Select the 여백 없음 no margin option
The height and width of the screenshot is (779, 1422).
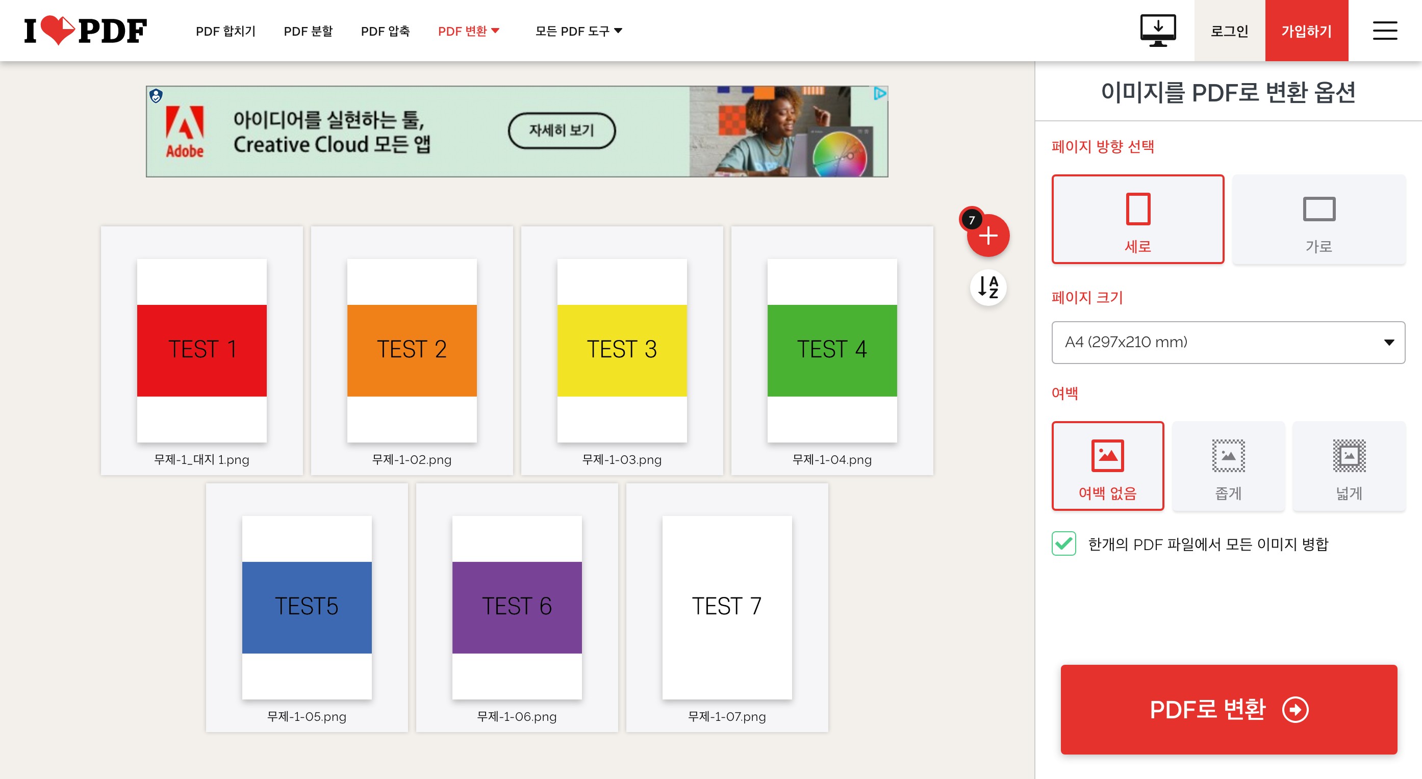pos(1107,466)
